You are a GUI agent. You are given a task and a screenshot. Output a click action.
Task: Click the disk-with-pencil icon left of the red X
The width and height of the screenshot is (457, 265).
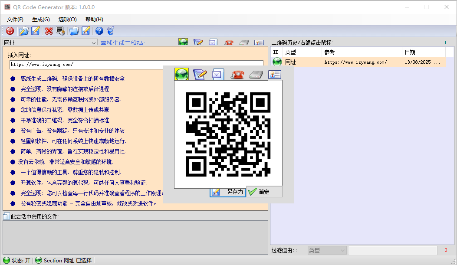36,31
